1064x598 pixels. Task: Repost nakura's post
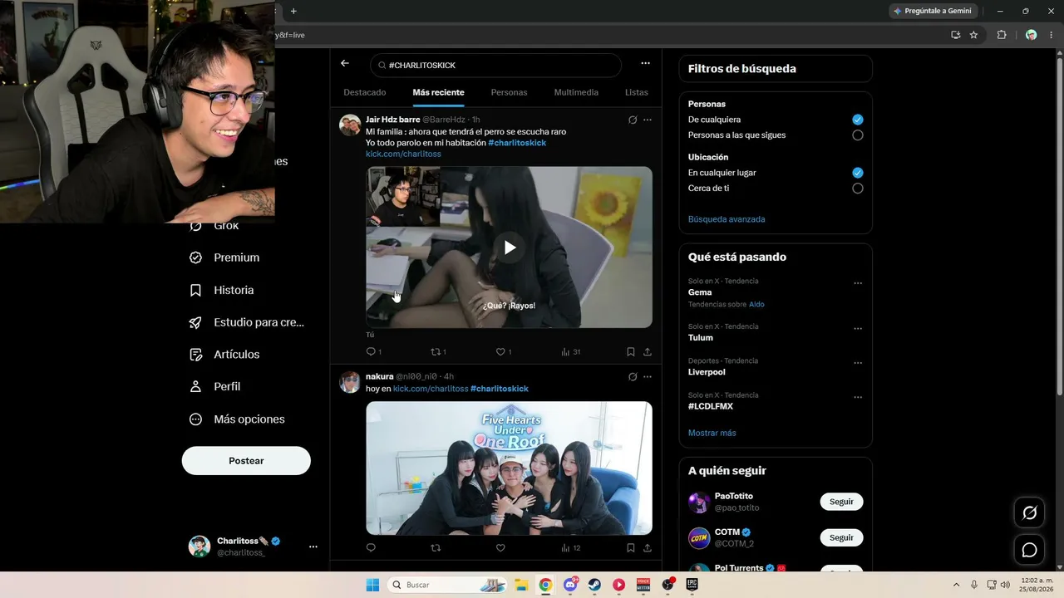[436, 547]
